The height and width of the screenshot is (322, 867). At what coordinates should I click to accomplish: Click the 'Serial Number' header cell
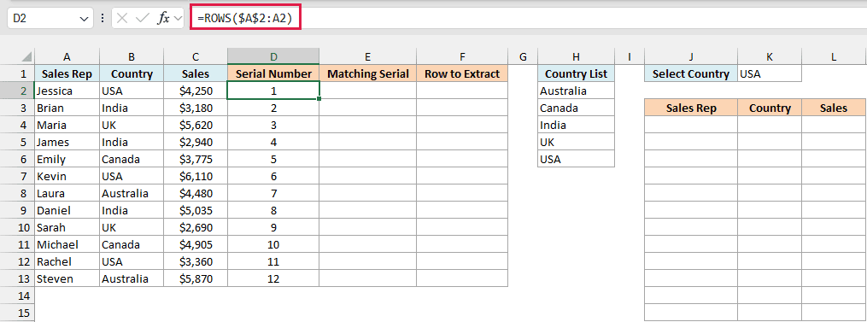273,73
